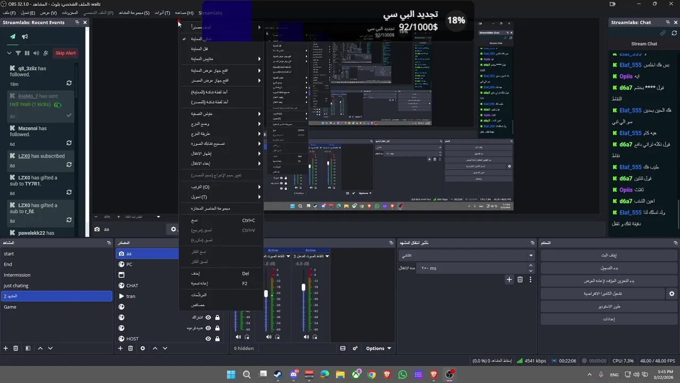Move the selected source up
The image size is (680, 383).
(155, 348)
